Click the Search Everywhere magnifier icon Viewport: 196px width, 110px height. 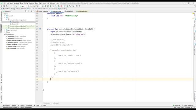click(79, 6)
